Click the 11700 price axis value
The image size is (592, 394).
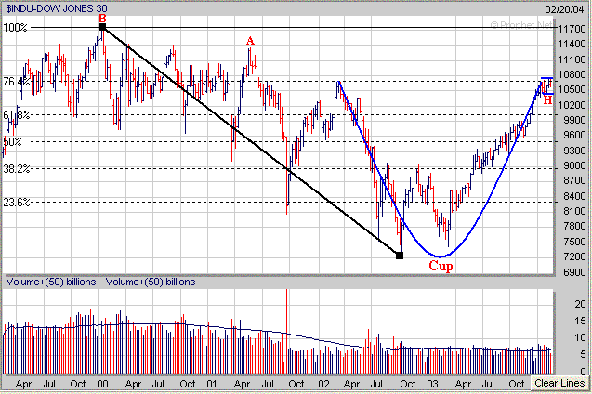coord(572,29)
